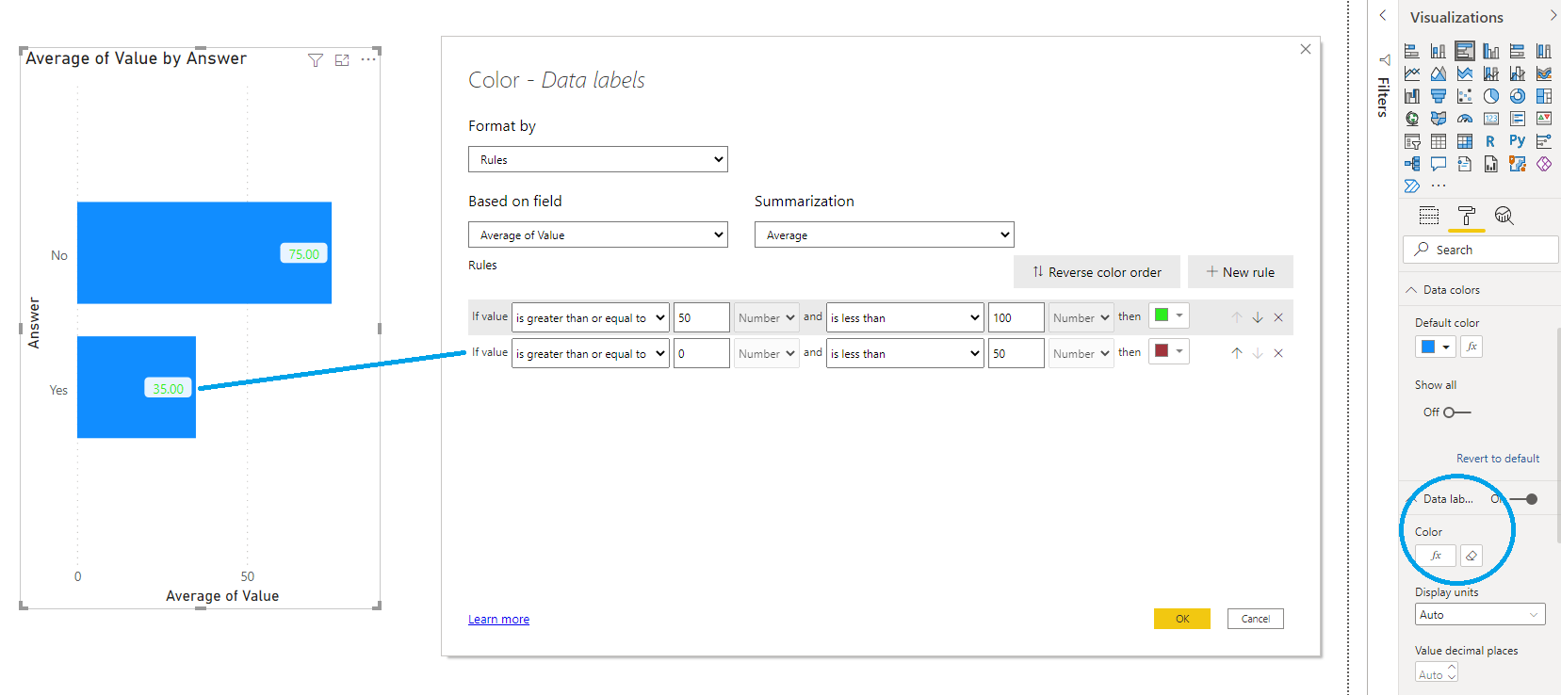The height and width of the screenshot is (695, 1561).
Task: Get more visuals via the ellipsis icon
Action: pyautogui.click(x=1439, y=186)
